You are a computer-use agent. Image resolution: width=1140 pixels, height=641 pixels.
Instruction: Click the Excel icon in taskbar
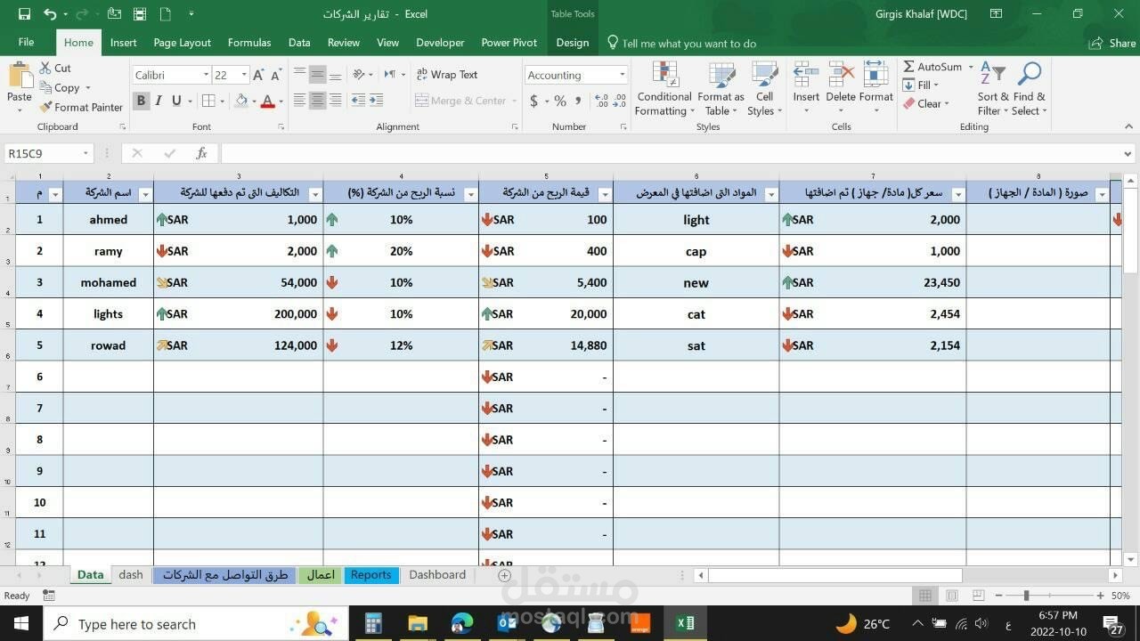685,623
